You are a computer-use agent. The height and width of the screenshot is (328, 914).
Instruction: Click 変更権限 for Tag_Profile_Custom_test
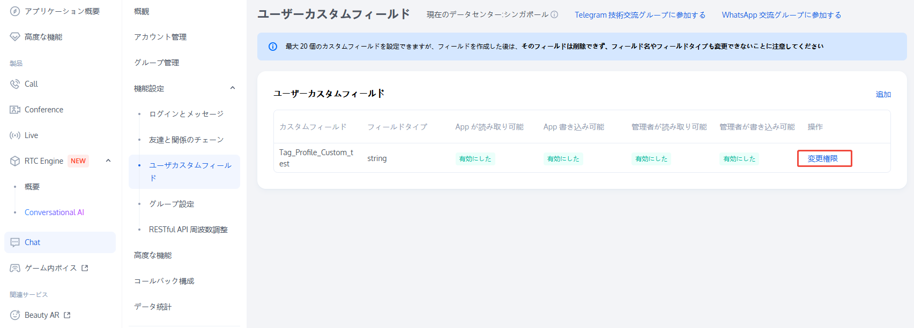coord(823,159)
